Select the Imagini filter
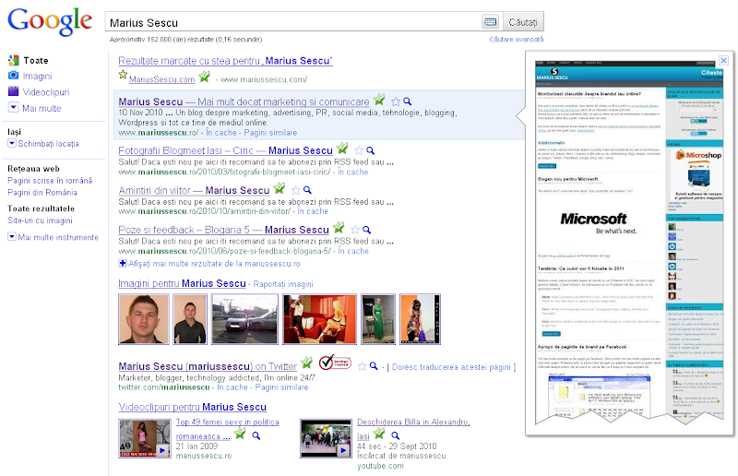738x476 pixels. 37,76
